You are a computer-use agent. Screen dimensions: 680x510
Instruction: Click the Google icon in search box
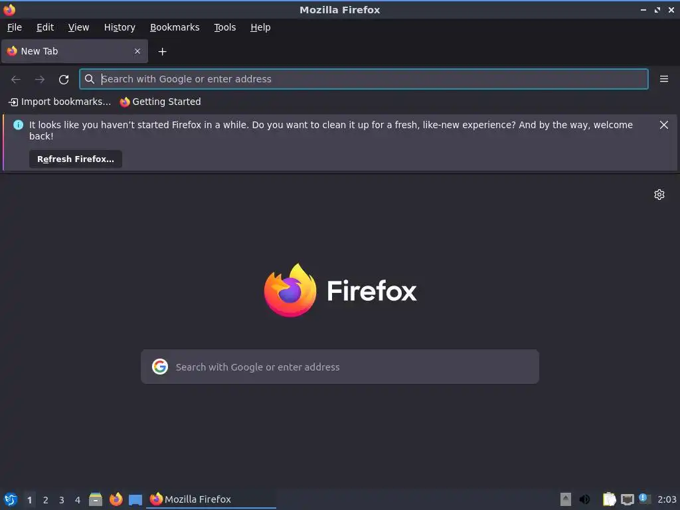point(160,367)
